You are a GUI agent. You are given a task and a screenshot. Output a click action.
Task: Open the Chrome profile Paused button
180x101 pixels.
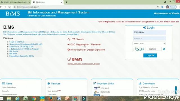point(171,7)
